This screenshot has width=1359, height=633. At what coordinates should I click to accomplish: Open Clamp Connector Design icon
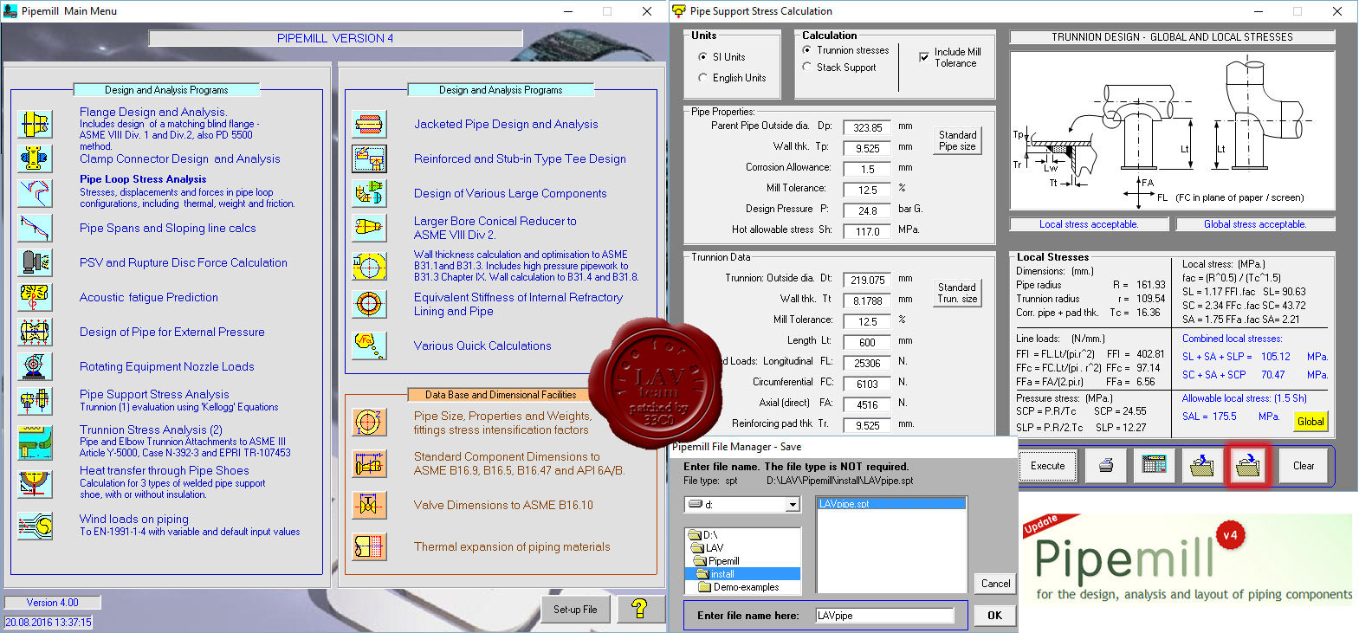pyautogui.click(x=36, y=158)
